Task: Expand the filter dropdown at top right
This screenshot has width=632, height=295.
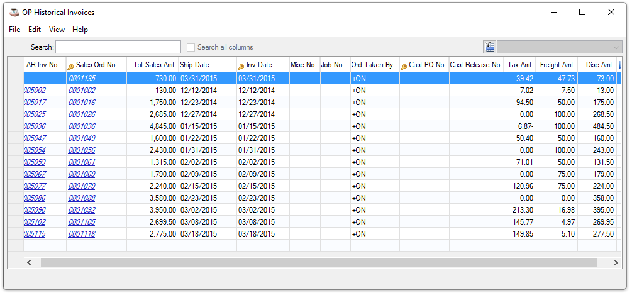Action: (x=616, y=47)
